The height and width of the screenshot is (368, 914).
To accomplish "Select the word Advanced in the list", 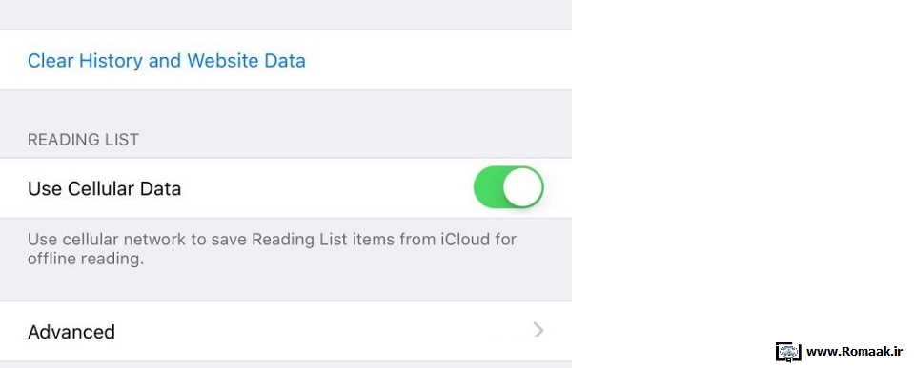I will click(x=71, y=332).
